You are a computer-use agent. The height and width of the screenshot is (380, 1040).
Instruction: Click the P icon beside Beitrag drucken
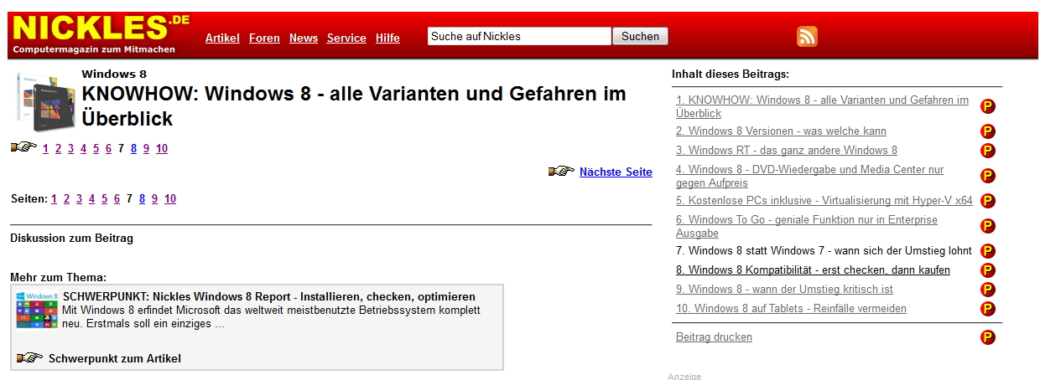click(x=988, y=337)
